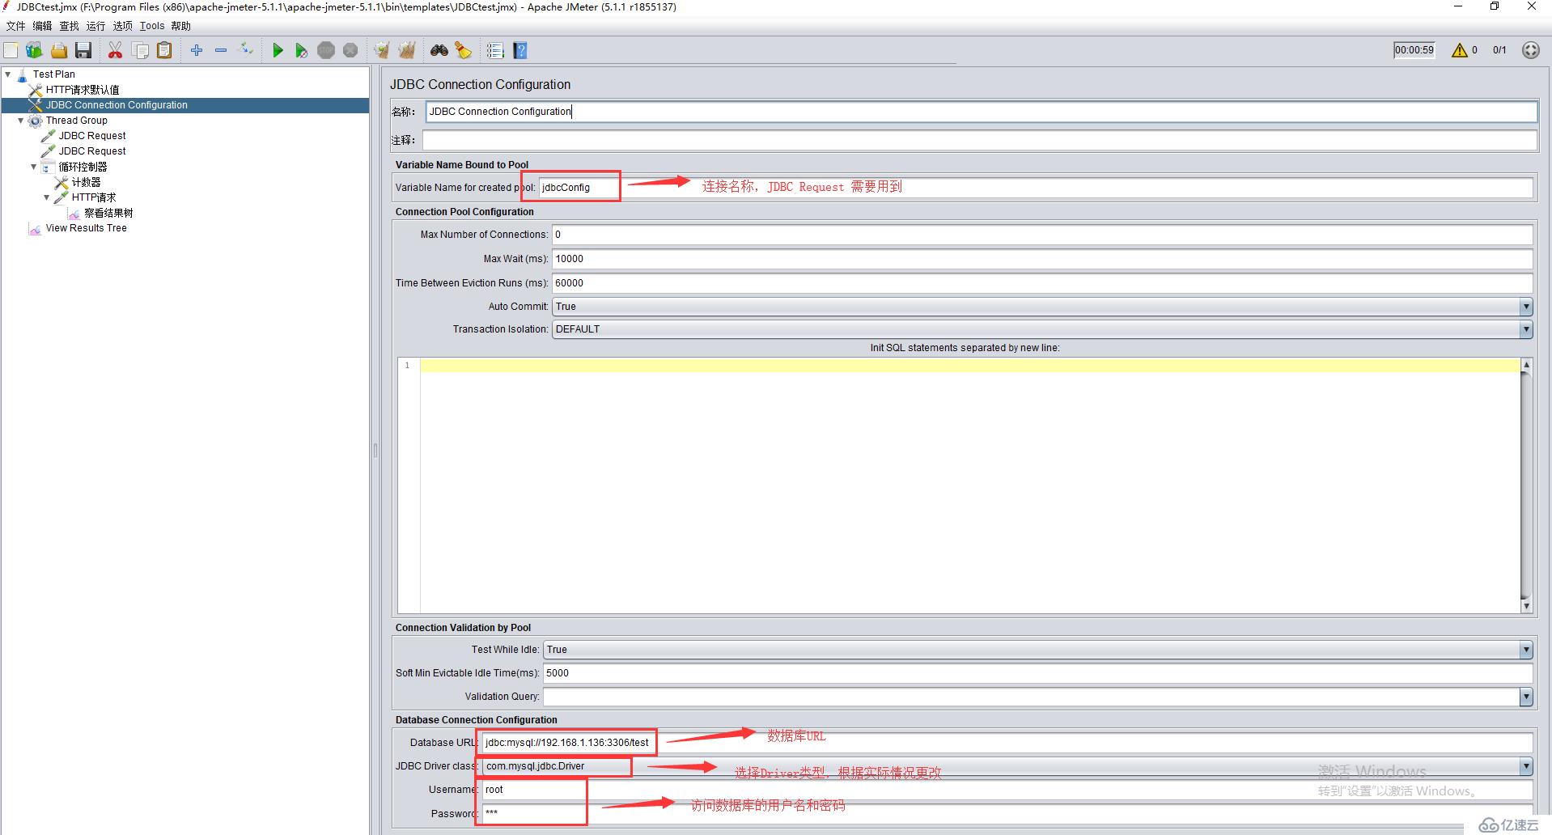Screen dimensions: 1552x835
Task: Copy the selected element
Action: tap(140, 50)
